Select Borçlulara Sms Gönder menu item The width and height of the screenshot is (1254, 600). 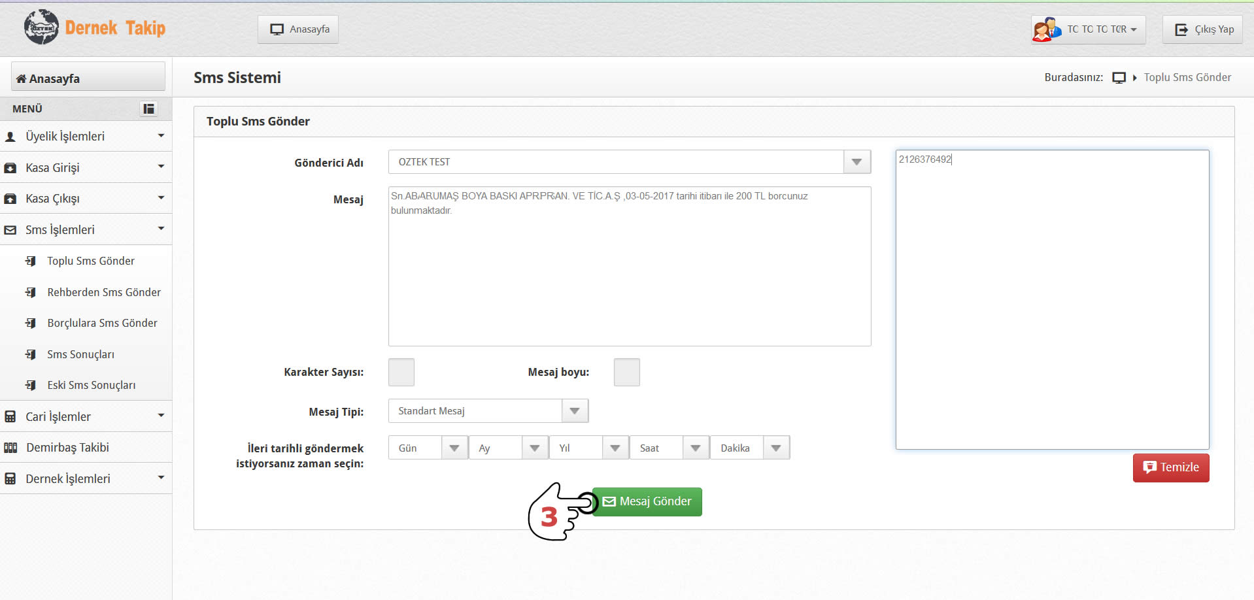[102, 323]
